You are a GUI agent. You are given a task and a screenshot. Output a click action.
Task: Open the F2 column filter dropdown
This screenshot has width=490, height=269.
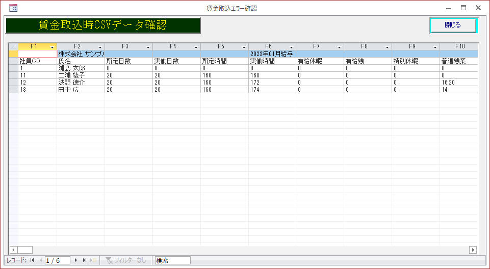[x=100, y=47]
